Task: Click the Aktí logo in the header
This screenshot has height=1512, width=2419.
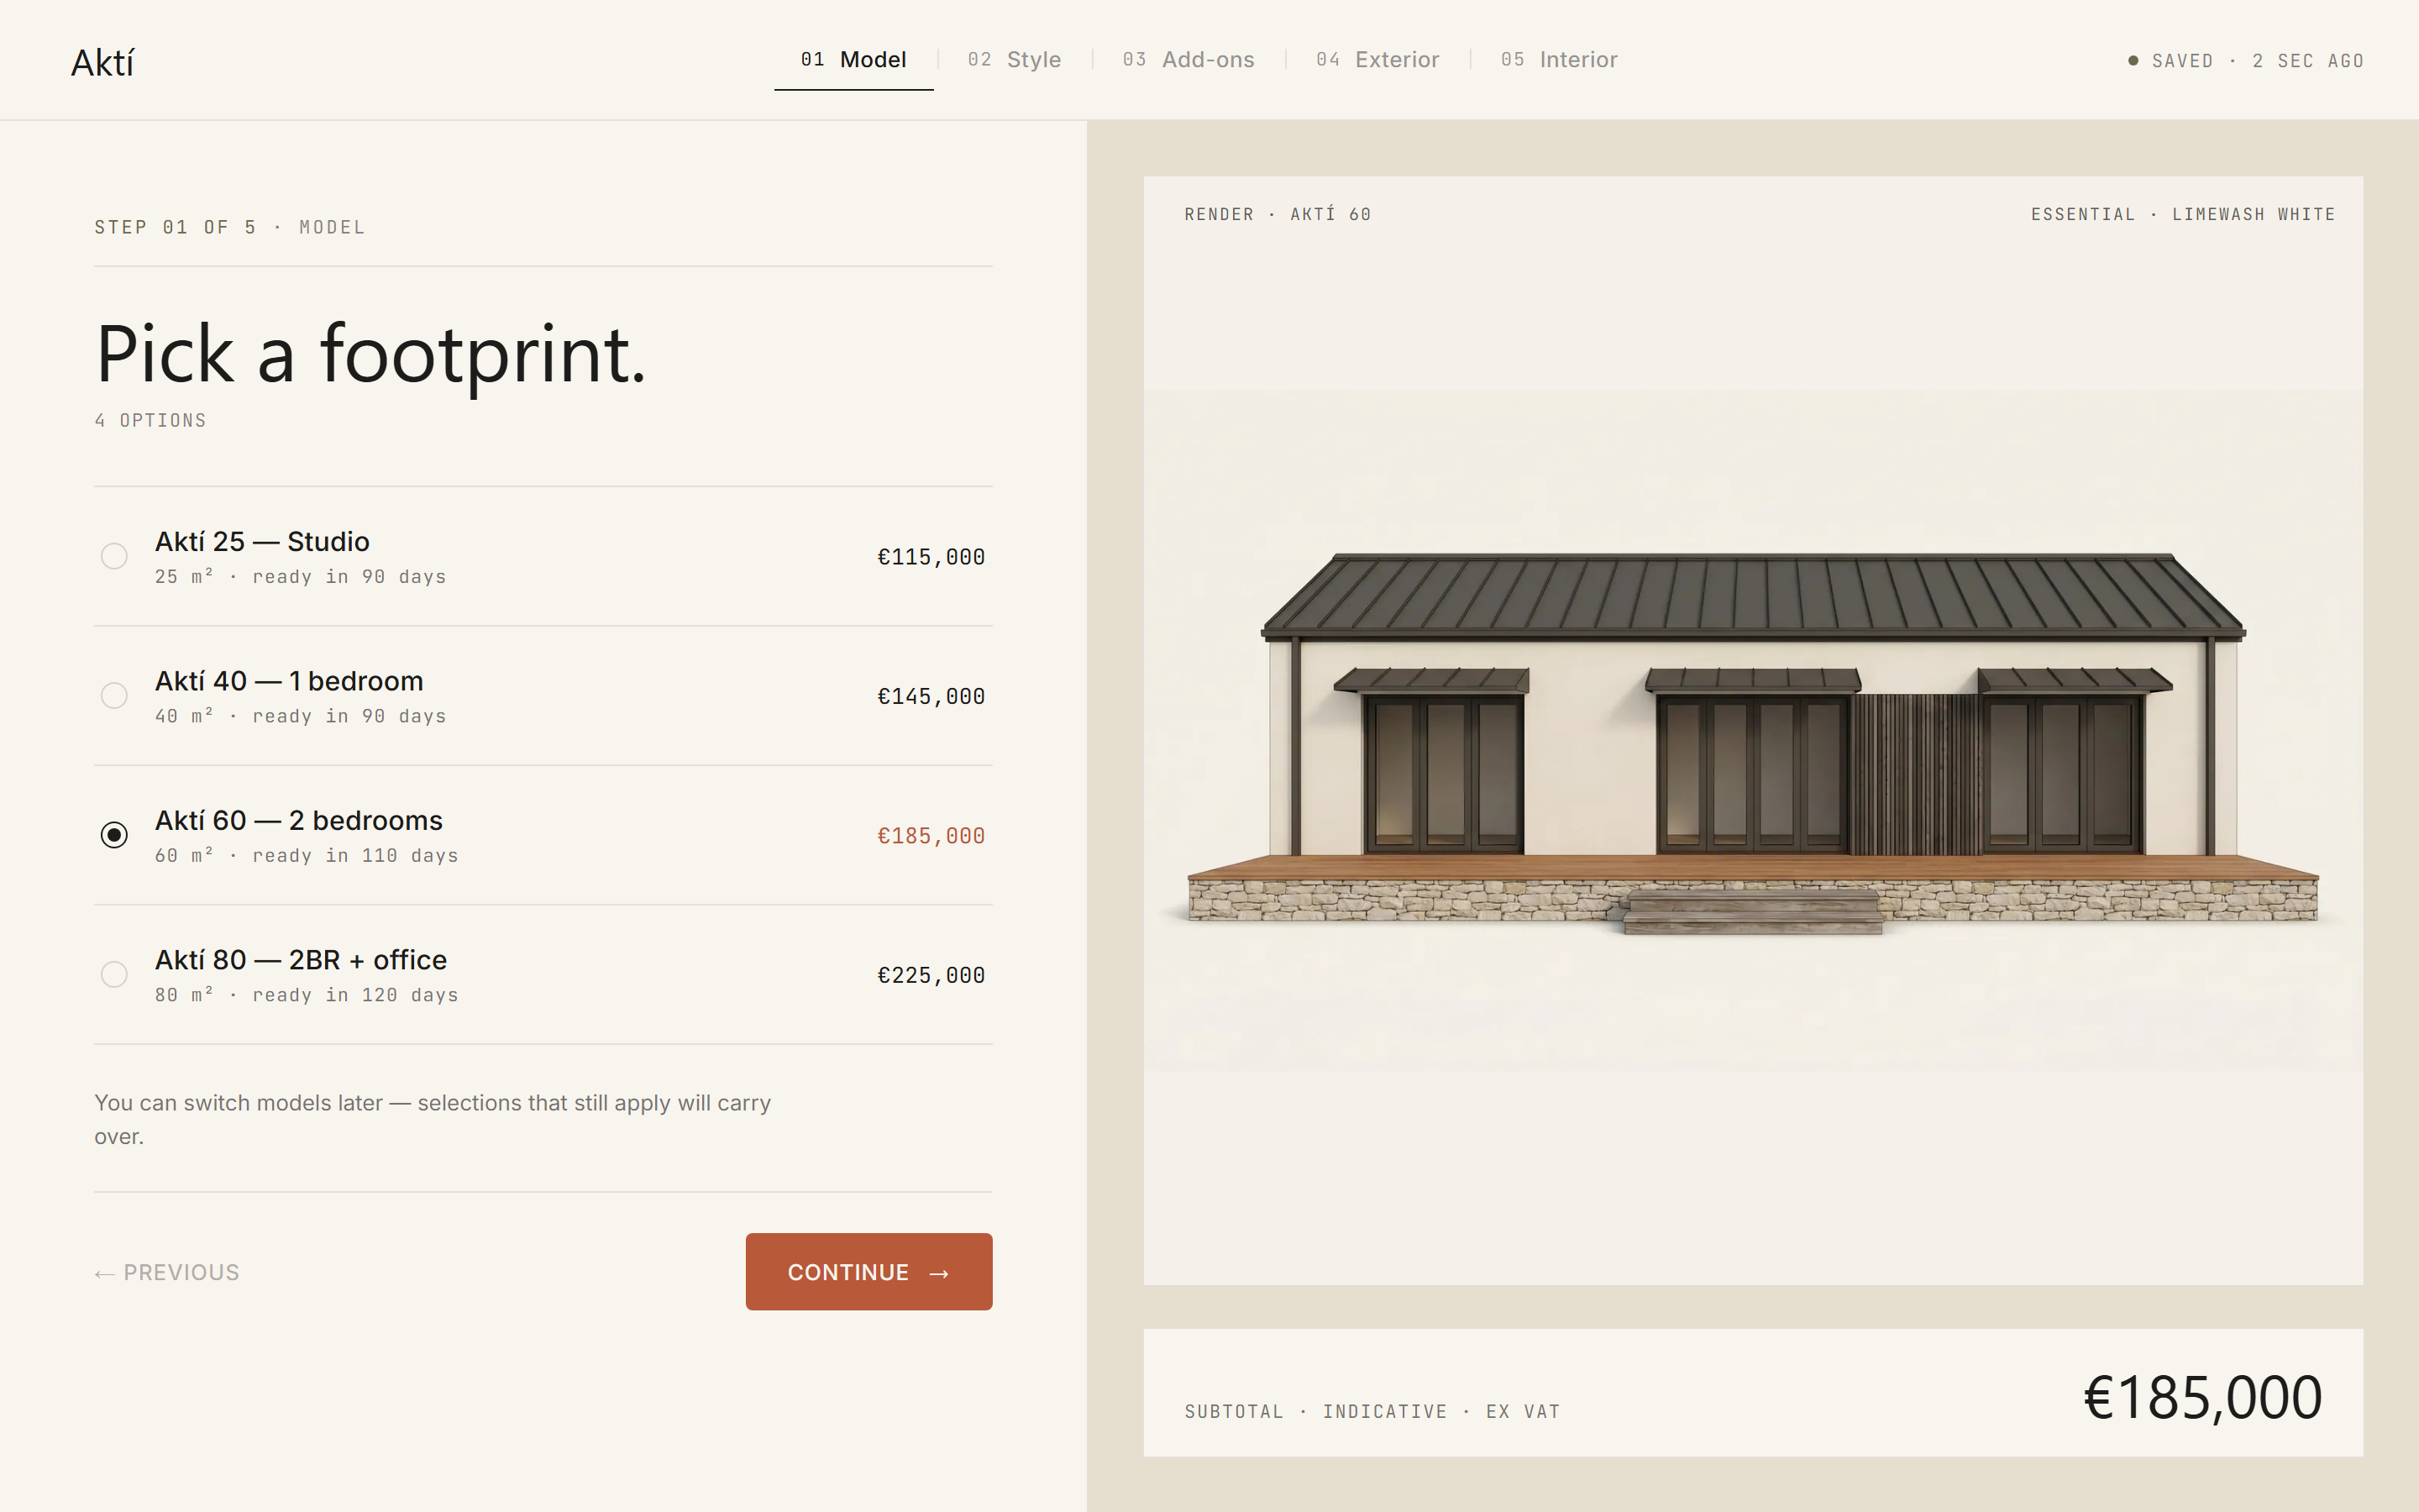Action: (x=102, y=63)
